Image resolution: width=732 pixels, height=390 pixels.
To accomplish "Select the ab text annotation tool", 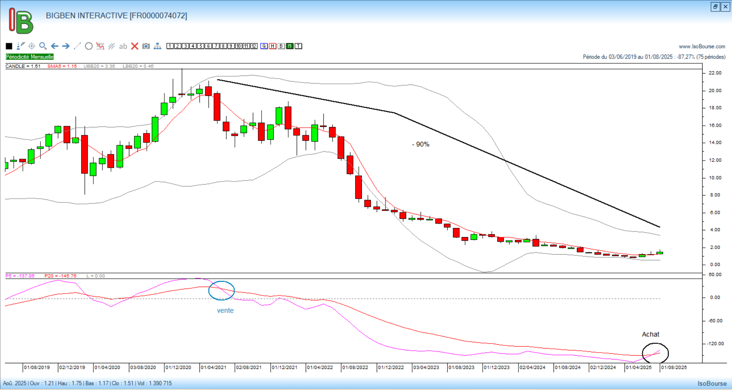I will point(123,46).
